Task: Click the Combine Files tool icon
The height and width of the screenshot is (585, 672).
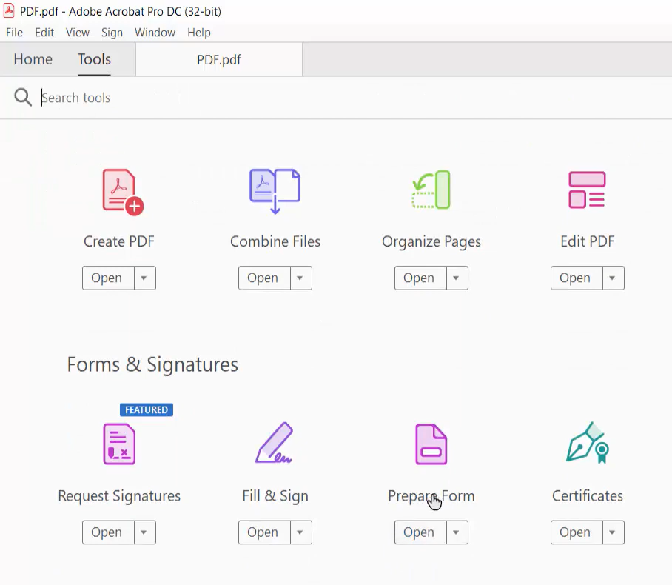Action: 275,191
